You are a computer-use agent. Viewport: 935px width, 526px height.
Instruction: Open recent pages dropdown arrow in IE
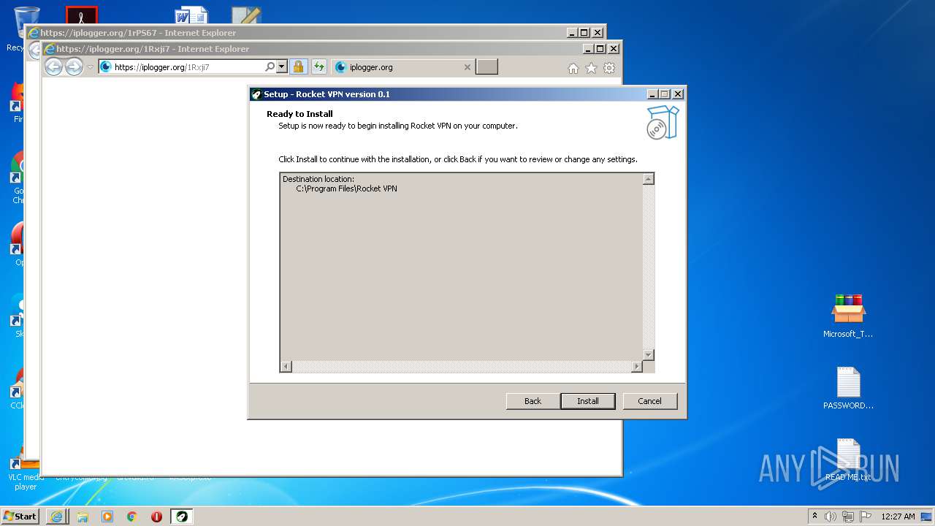(x=91, y=67)
